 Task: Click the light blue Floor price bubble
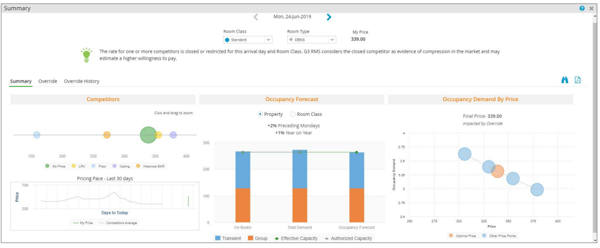tap(37, 135)
